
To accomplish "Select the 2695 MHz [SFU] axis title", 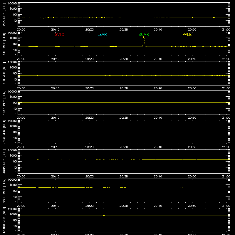I will [4, 132].
